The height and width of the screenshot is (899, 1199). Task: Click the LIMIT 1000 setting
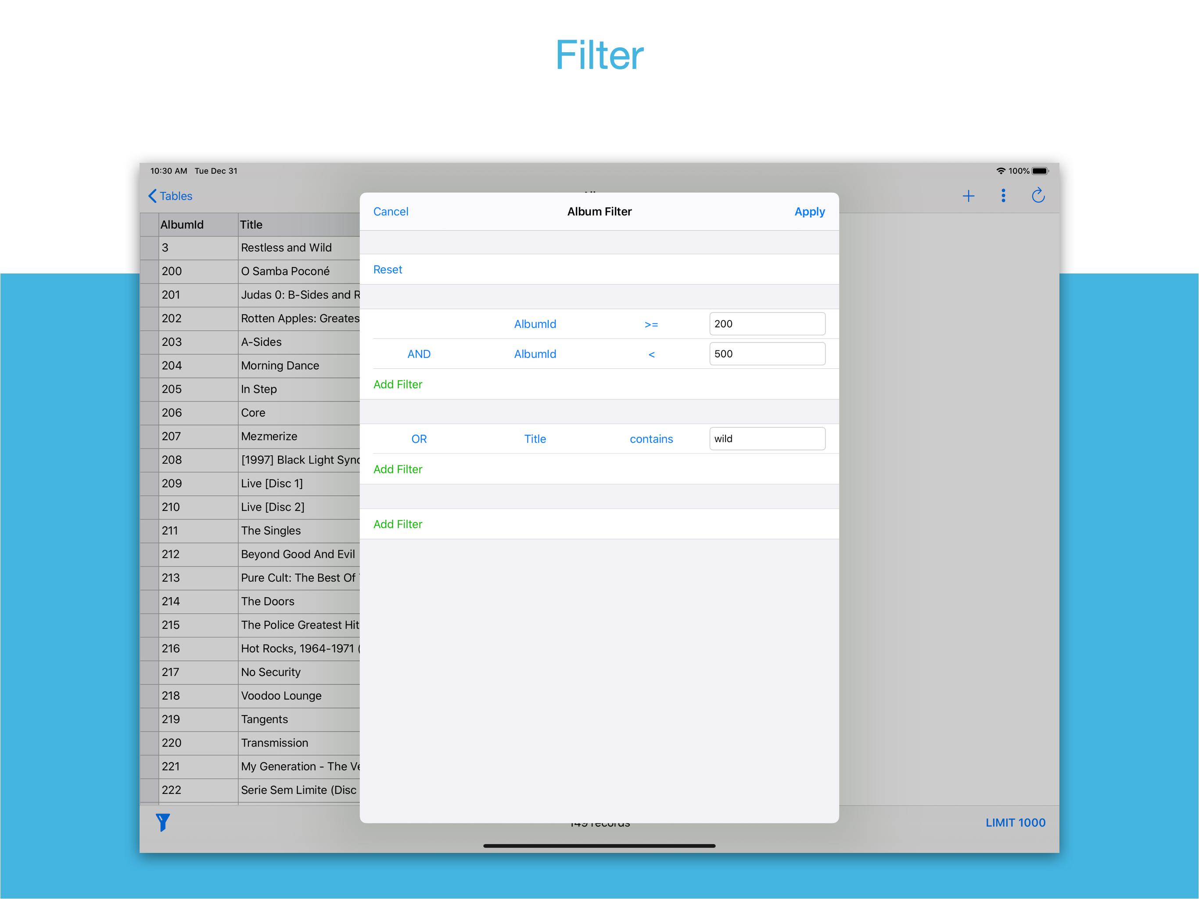coord(1015,823)
